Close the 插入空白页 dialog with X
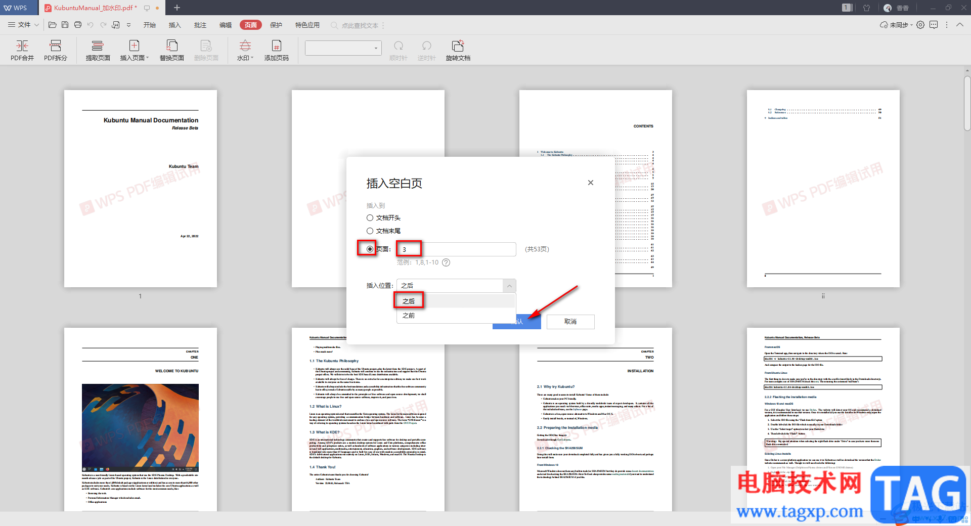This screenshot has width=971, height=526. tap(591, 183)
